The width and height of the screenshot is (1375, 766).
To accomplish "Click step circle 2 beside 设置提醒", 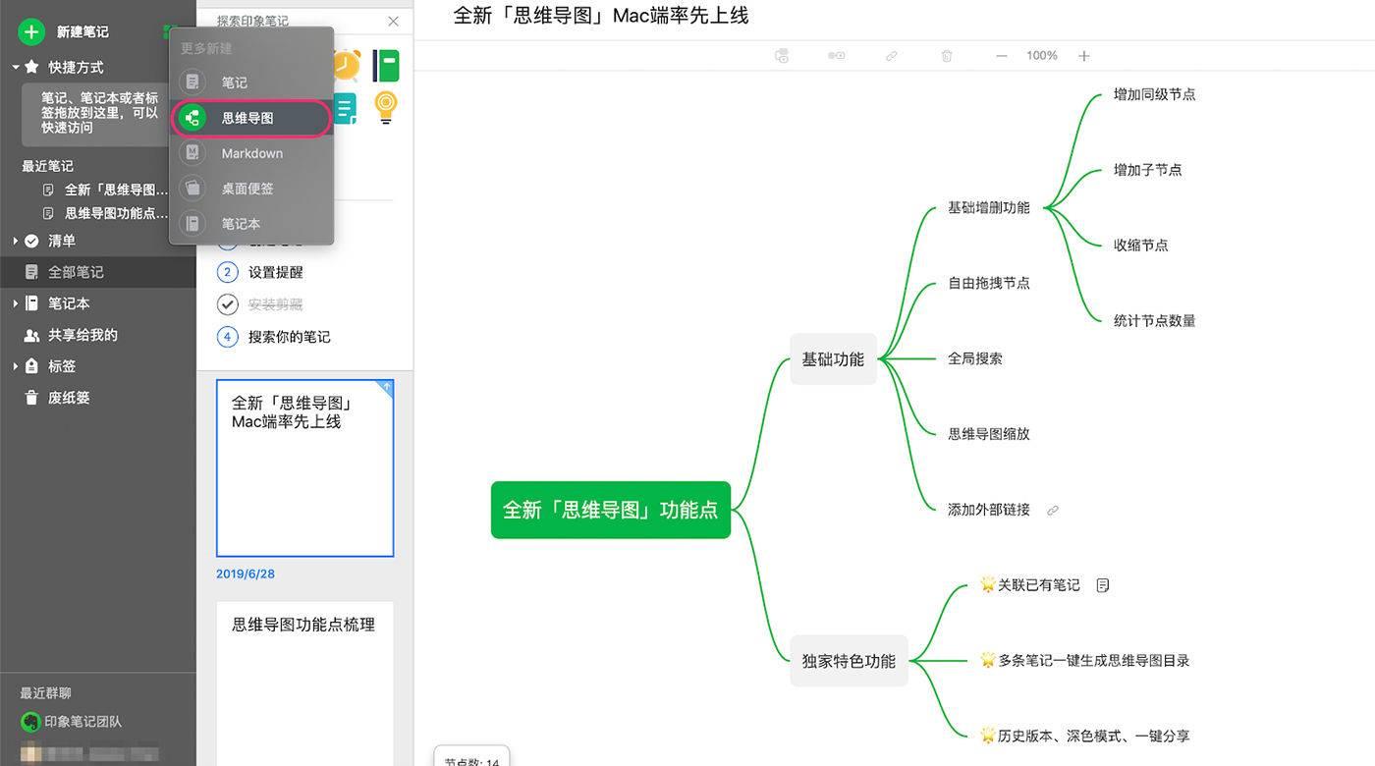I will tap(228, 272).
